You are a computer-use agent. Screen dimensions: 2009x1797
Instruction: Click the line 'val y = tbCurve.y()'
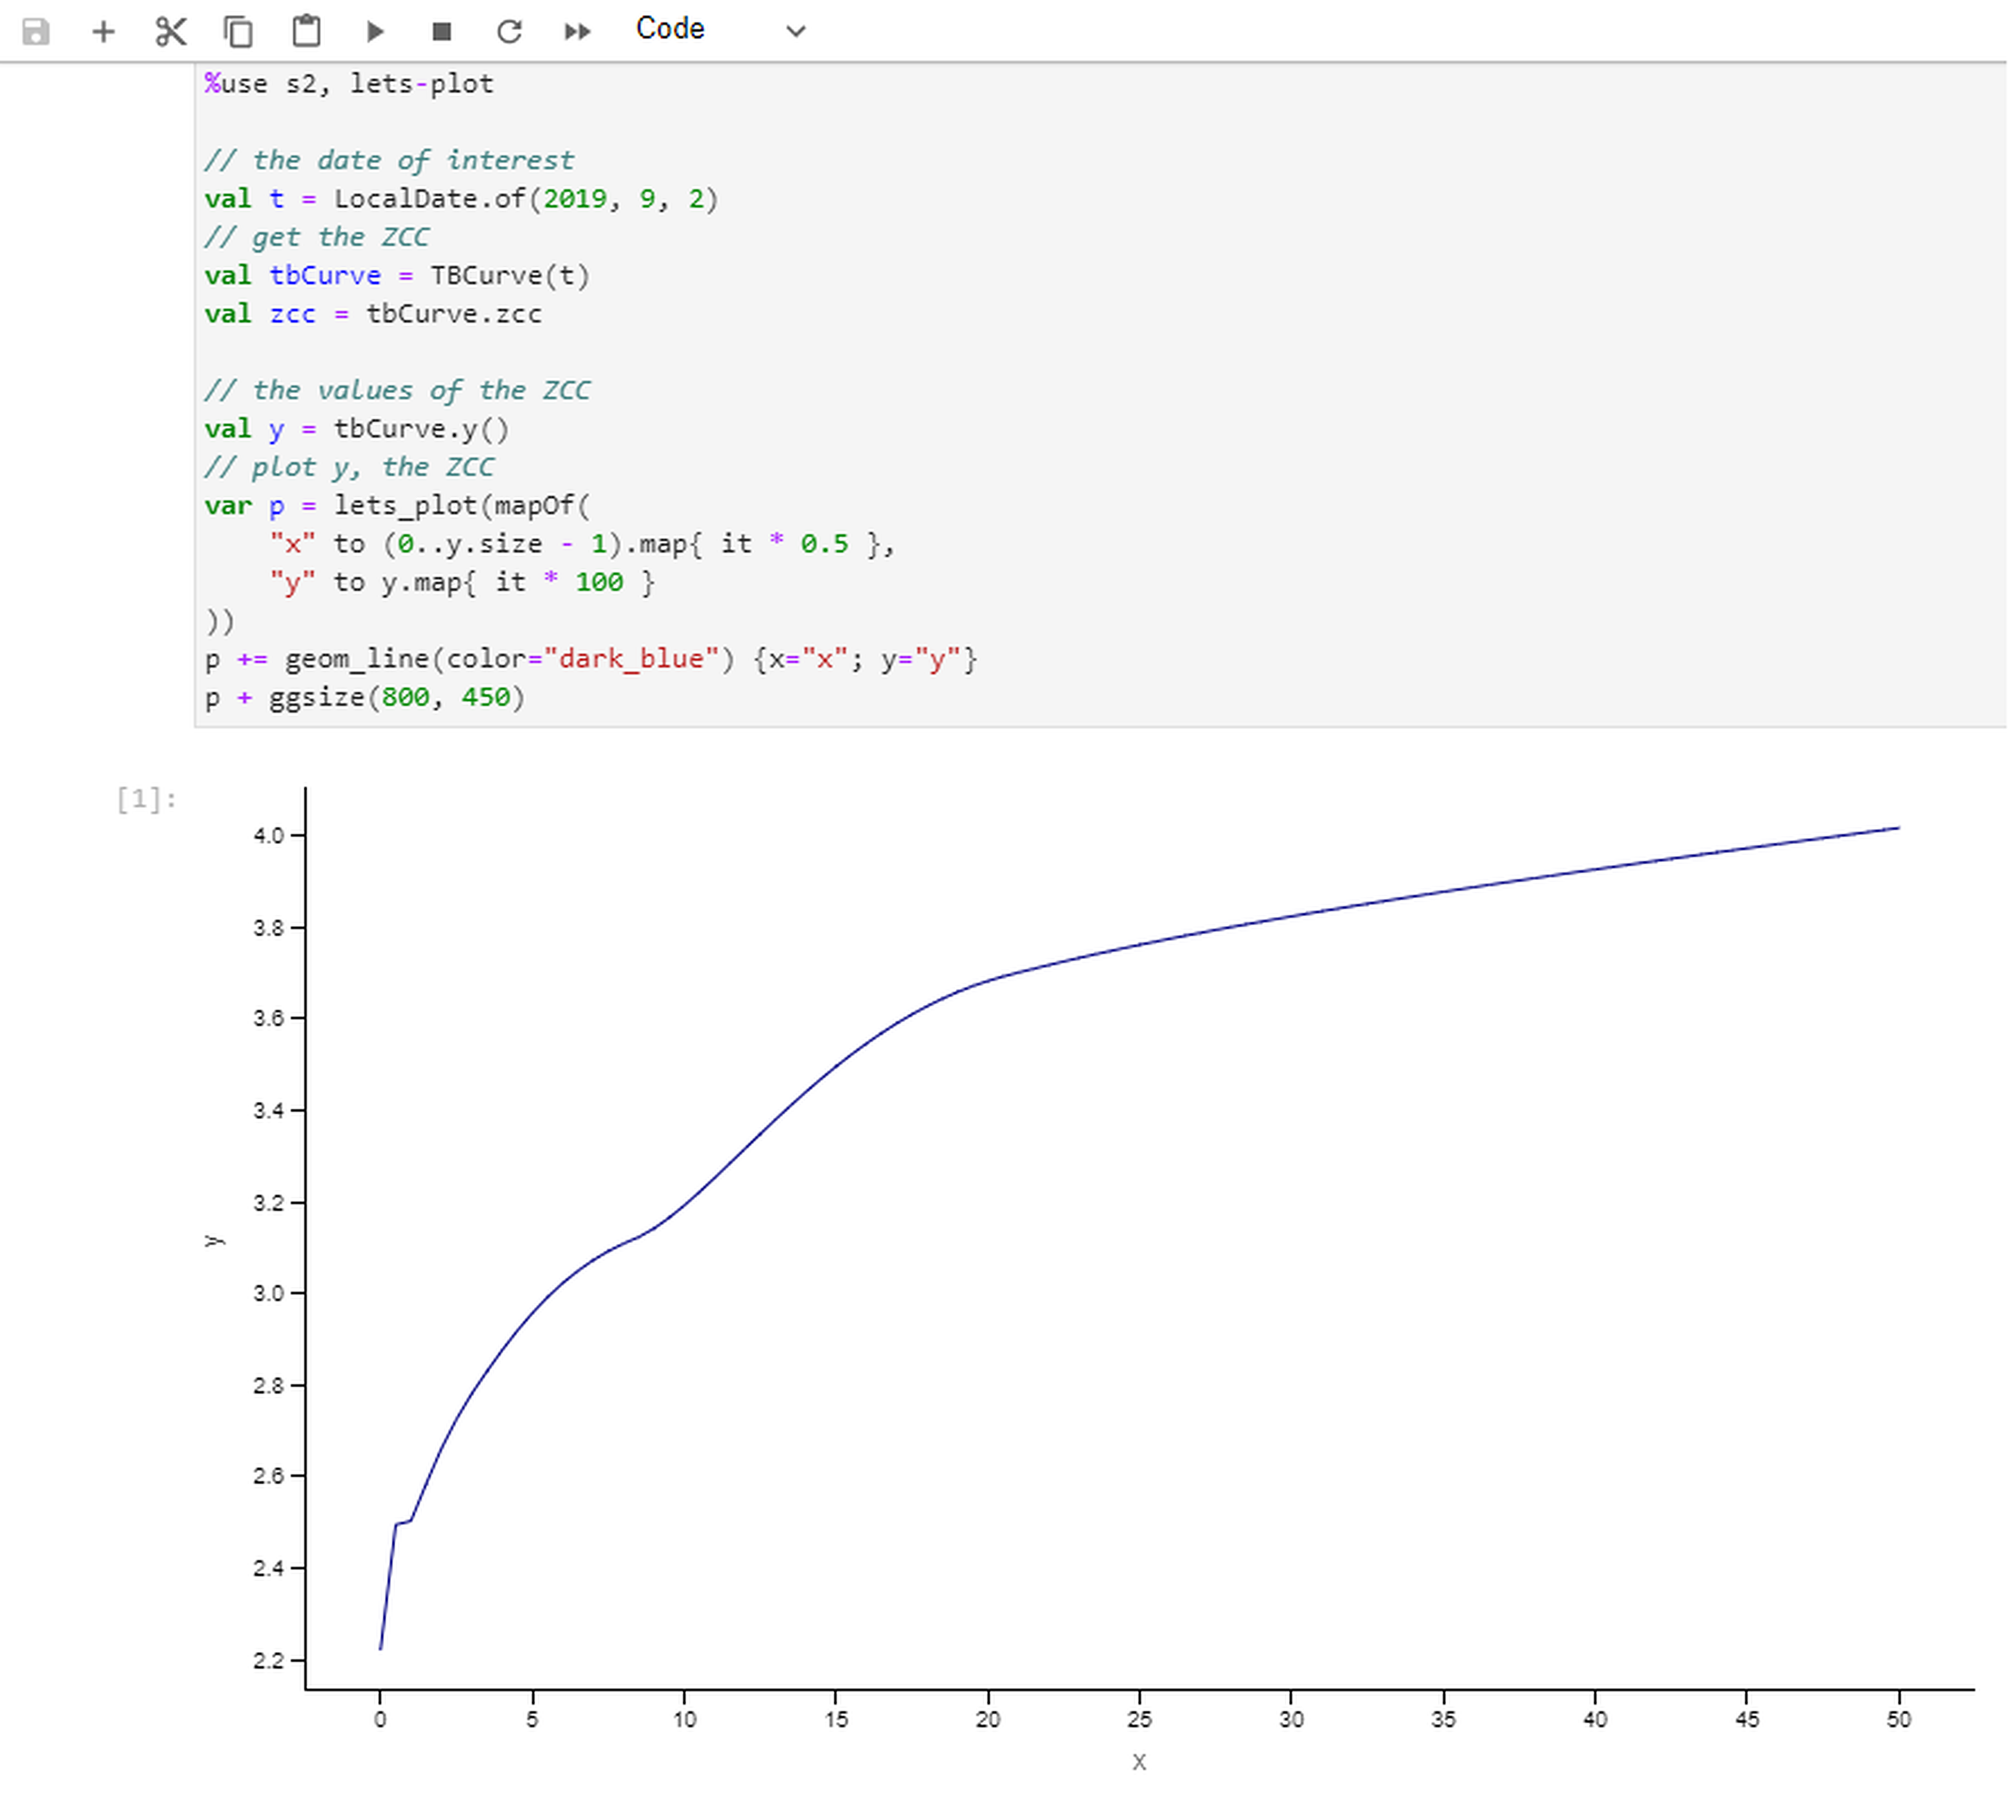tap(356, 428)
